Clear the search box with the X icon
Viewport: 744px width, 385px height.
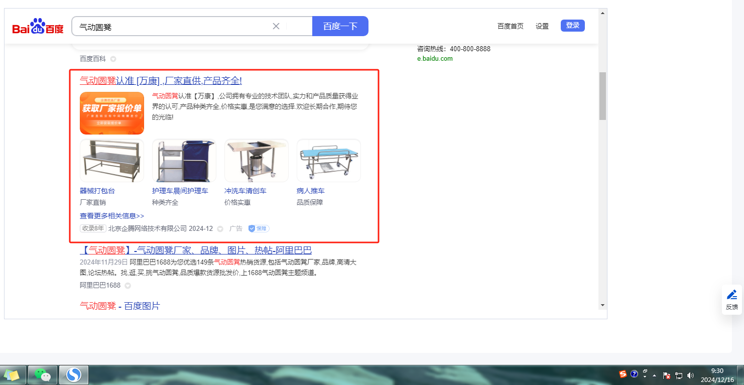276,26
